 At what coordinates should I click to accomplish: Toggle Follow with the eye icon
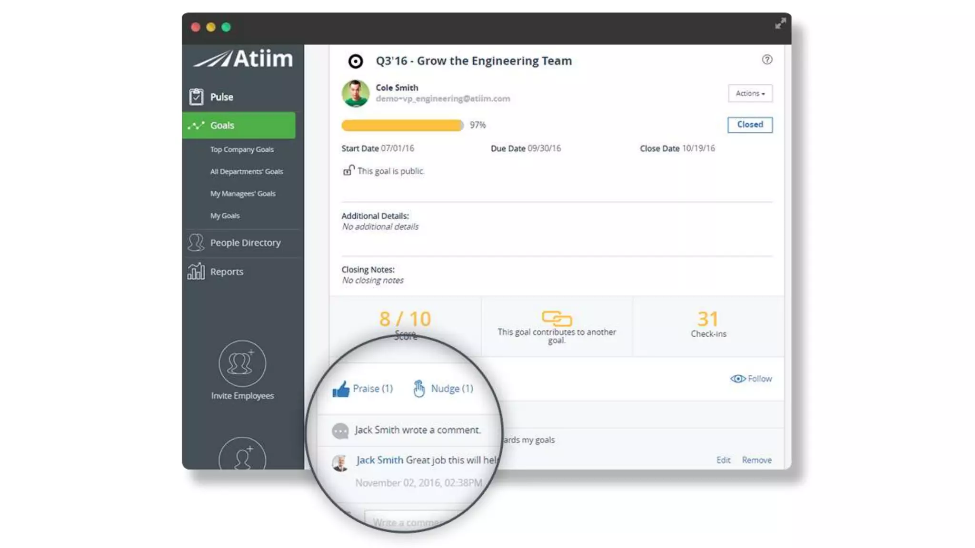coord(737,379)
